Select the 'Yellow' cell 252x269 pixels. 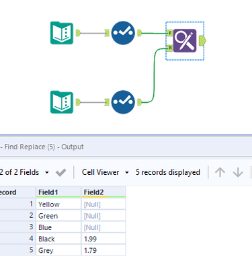tap(58, 204)
